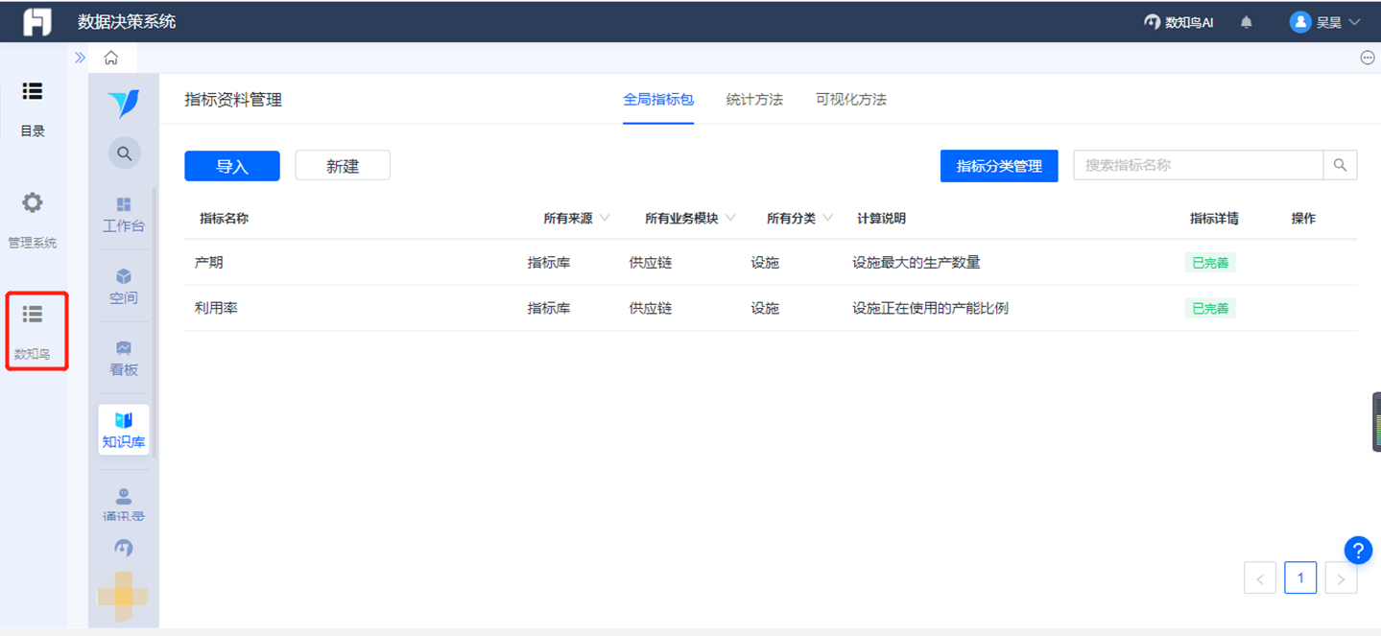This screenshot has height=636, width=1381.
Task: Switch to 全局指标包 tab
Action: [658, 100]
